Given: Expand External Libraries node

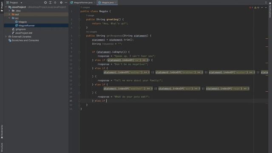Looking at the screenshot, I should pyautogui.click(x=6, y=37).
